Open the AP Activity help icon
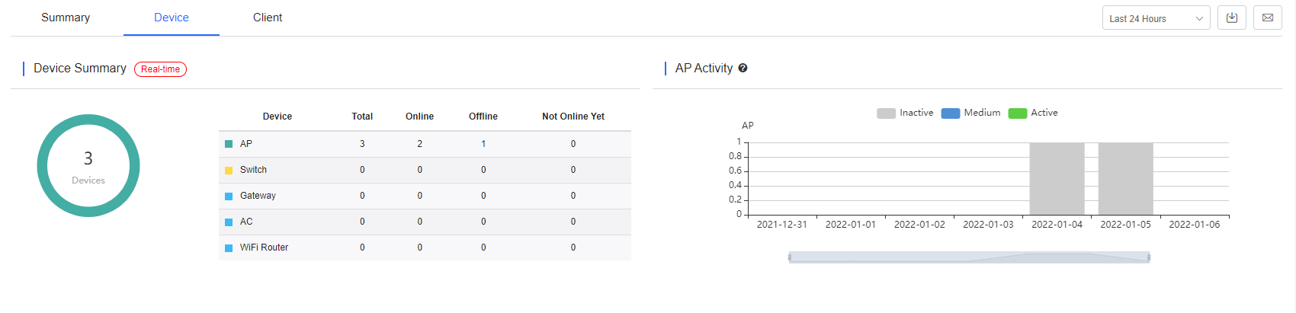The height and width of the screenshot is (313, 1296). coord(743,68)
